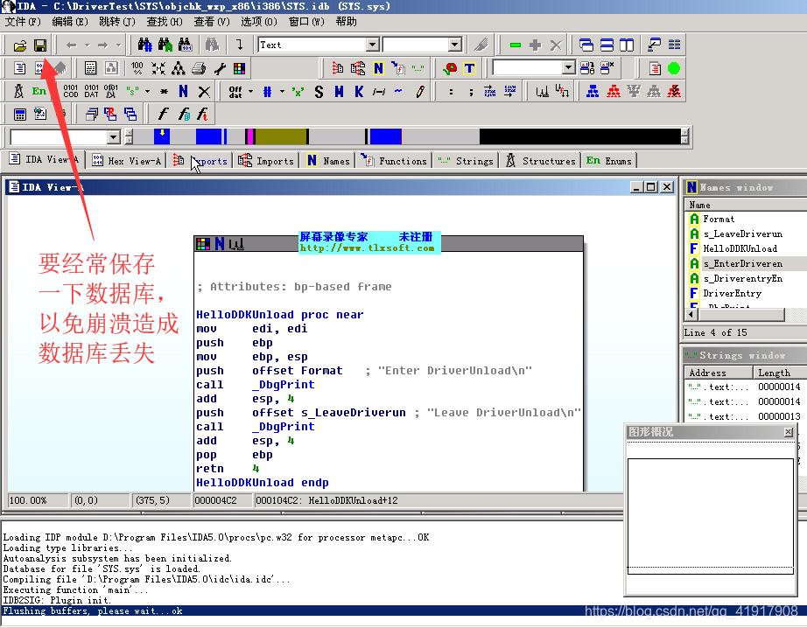
Task: Select HelloDDKUnload in Names window
Action: pyautogui.click(x=740, y=248)
